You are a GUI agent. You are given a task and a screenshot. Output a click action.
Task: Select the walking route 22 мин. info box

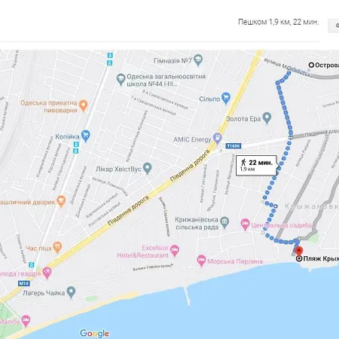pyautogui.click(x=257, y=165)
